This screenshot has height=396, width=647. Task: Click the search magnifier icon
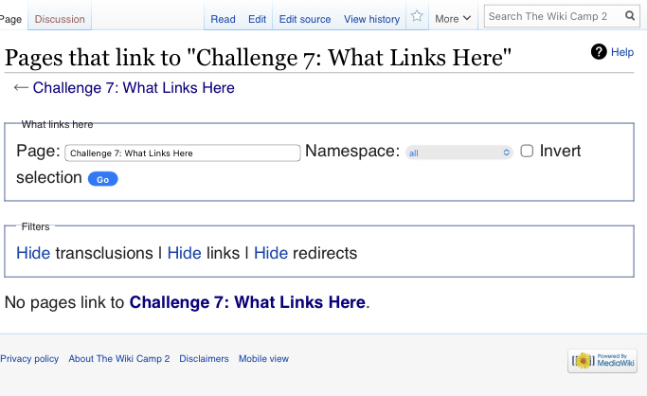(x=631, y=16)
